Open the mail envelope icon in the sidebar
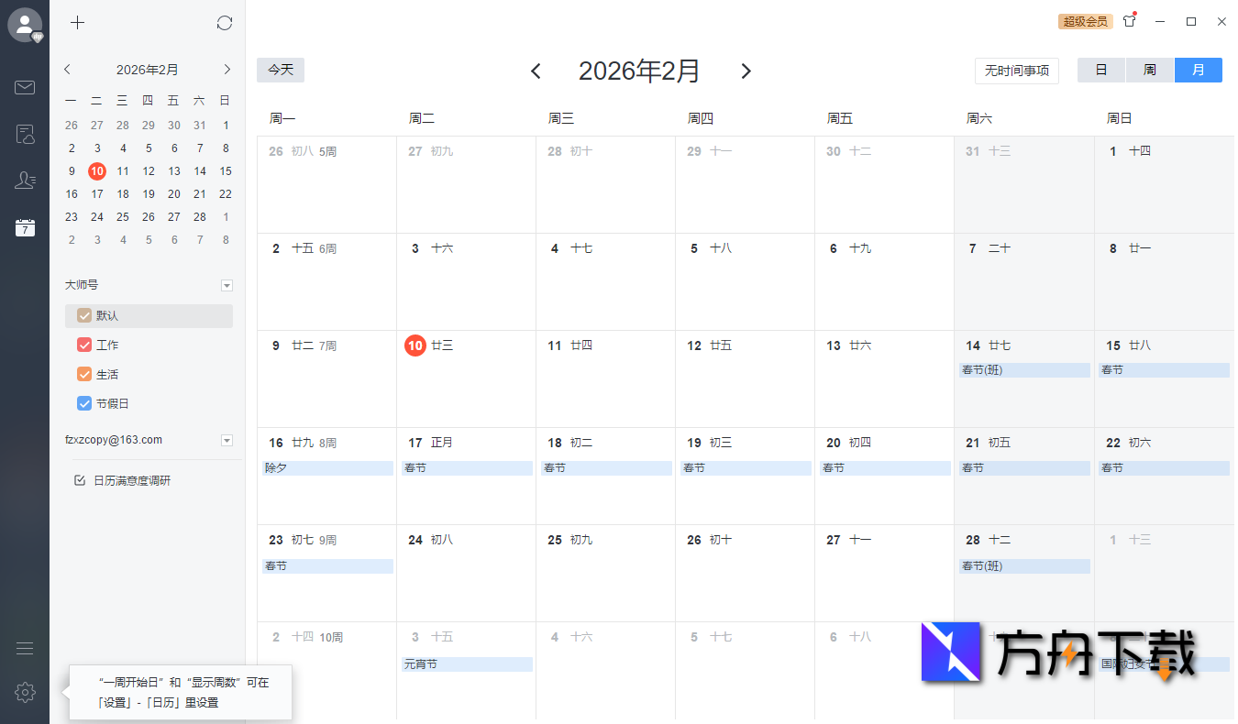This screenshot has height=724, width=1238. (25, 87)
